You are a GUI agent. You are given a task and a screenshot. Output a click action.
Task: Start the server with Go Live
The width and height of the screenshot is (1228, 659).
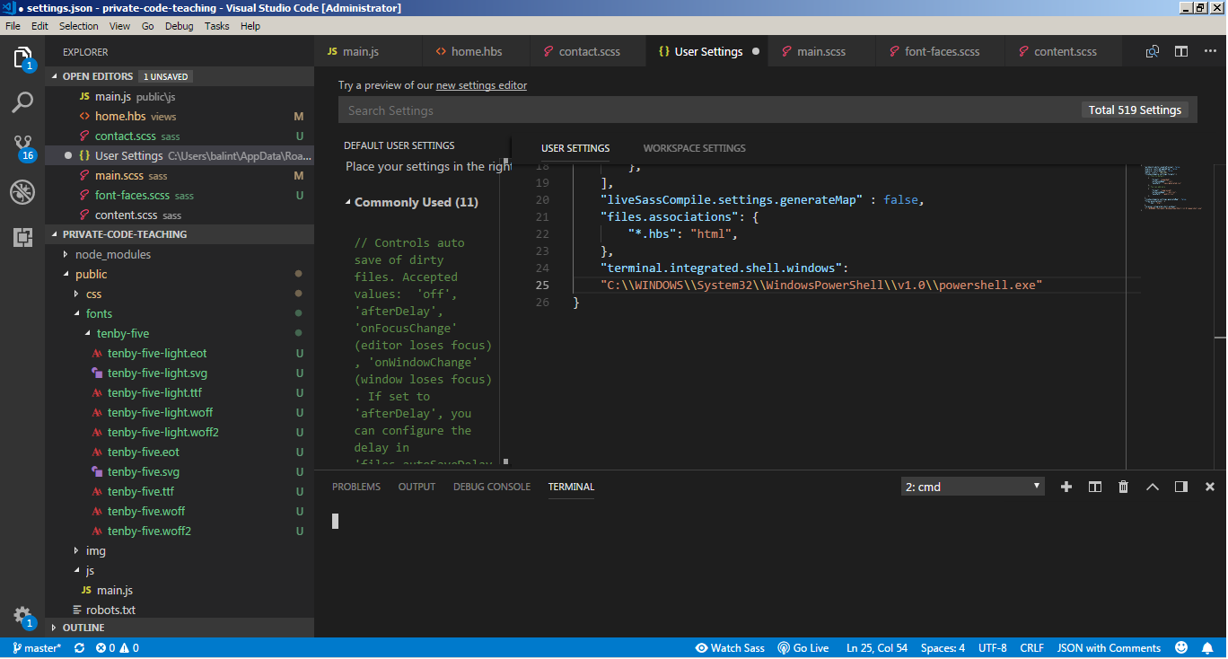coord(803,646)
